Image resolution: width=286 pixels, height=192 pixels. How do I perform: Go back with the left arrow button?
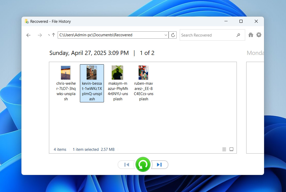click(28, 35)
